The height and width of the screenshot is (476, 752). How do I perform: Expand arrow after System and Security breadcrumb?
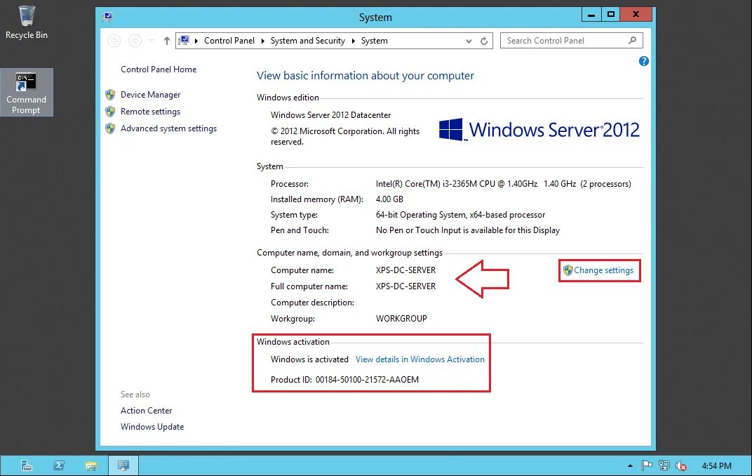[353, 41]
